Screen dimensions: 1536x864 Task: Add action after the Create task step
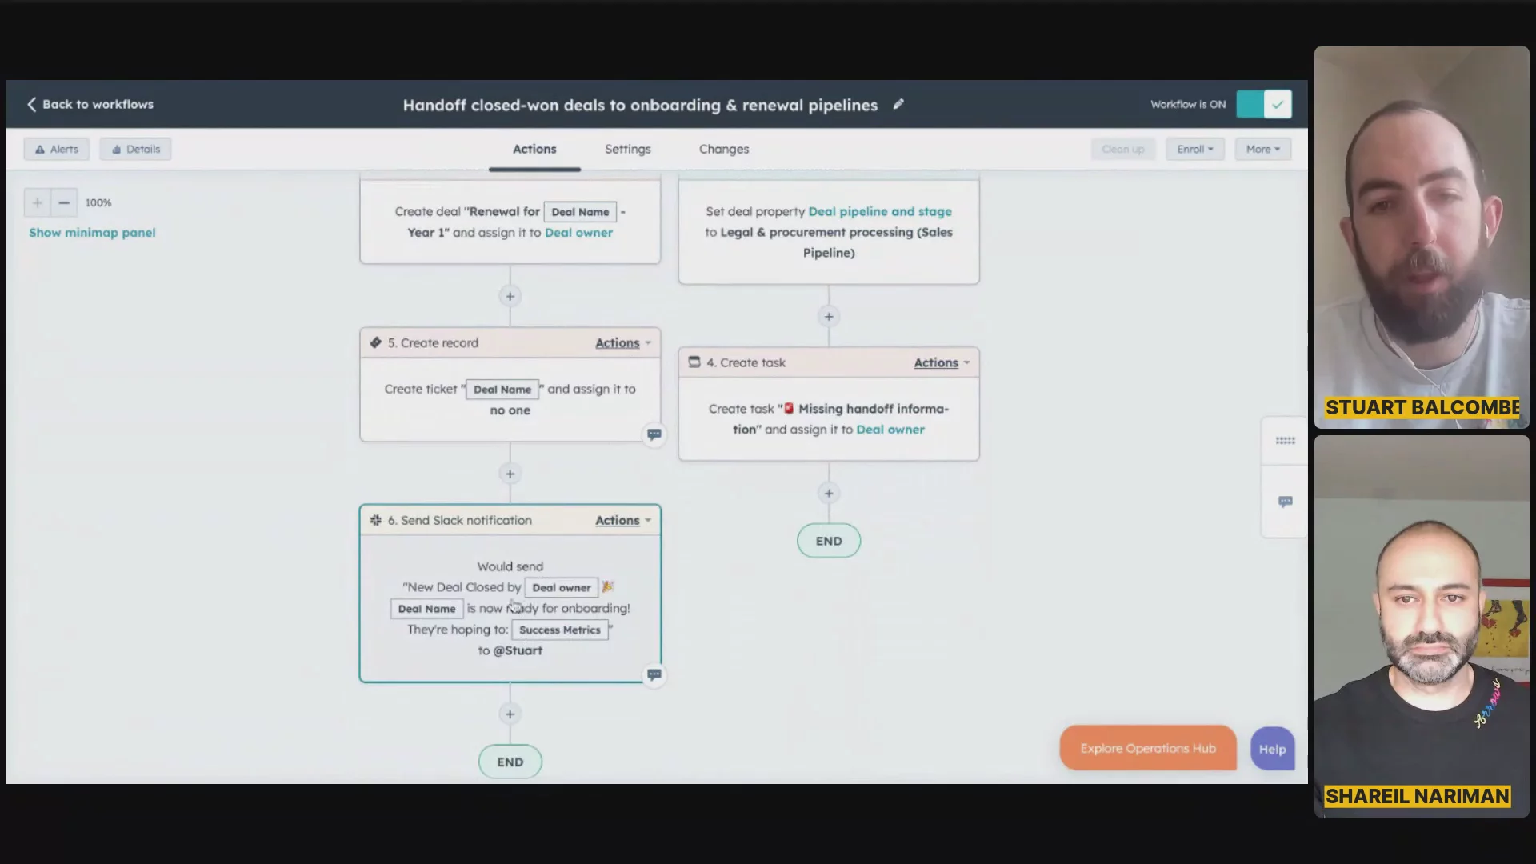click(829, 494)
